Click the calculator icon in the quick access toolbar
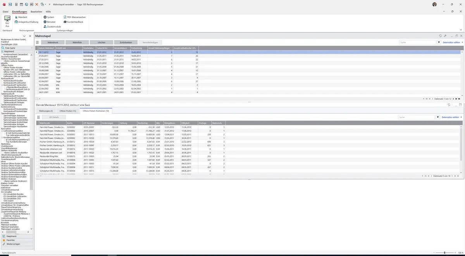465x256 pixels. point(16,4)
